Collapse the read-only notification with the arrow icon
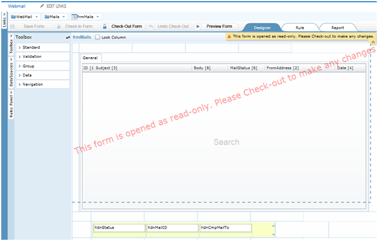The image size is (378, 241). (373, 42)
